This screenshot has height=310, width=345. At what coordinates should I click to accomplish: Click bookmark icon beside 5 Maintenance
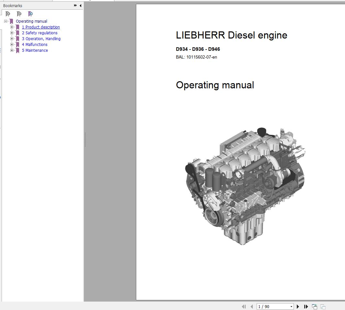pos(17,50)
